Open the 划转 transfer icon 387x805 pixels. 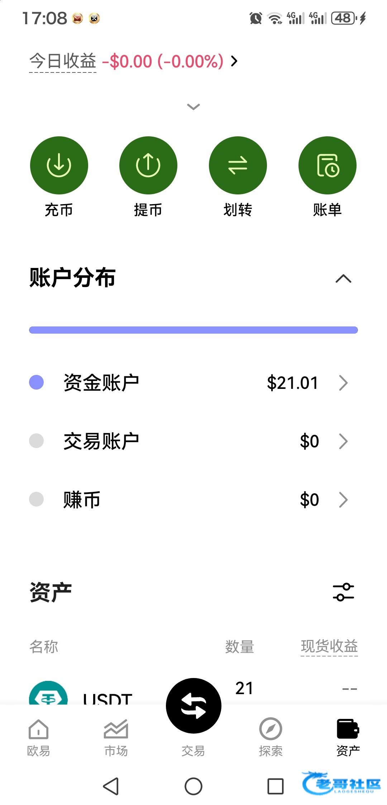[x=238, y=165]
